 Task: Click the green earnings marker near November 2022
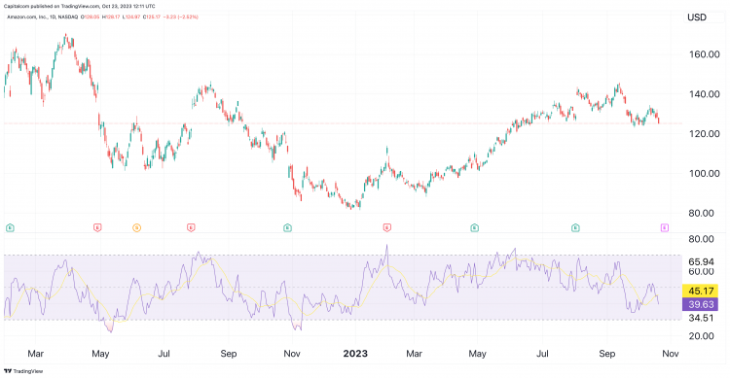click(287, 227)
